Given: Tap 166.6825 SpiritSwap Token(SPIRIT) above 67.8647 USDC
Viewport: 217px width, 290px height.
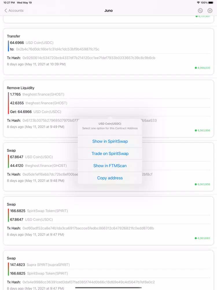Looking at the screenshot, I should pyautogui.click(x=39, y=211).
